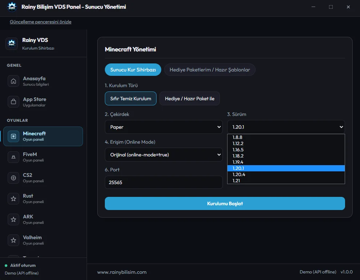The width and height of the screenshot is (360, 280).
Task: Click www.rainybilisim.com in footer
Action: [x=122, y=272]
